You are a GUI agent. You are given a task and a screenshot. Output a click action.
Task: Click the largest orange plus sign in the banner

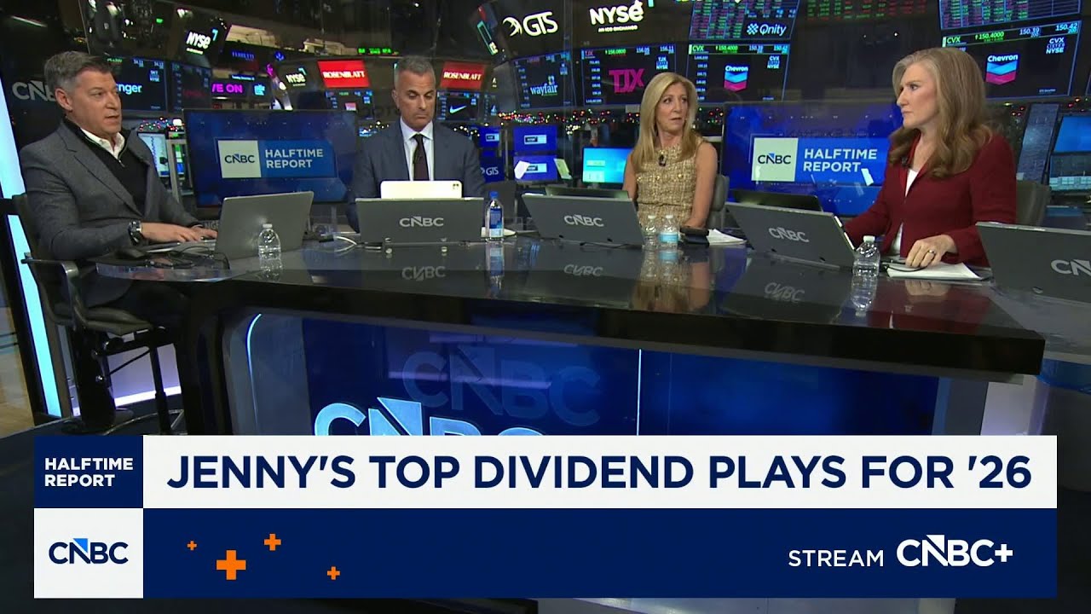pos(230,565)
